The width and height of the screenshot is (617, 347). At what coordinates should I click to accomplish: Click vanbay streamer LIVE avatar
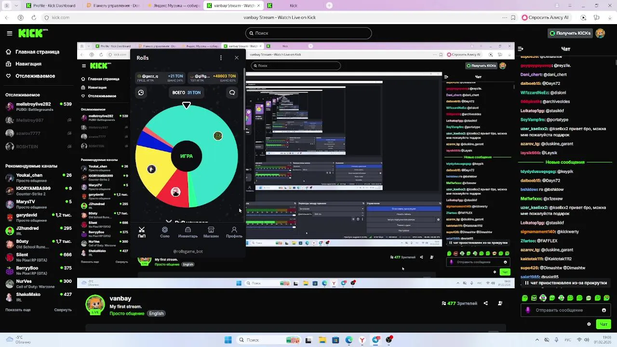(95, 305)
